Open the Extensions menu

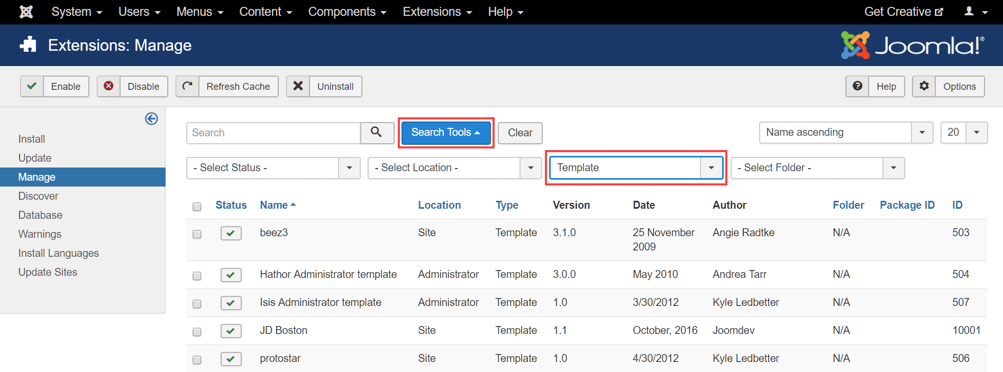point(437,12)
